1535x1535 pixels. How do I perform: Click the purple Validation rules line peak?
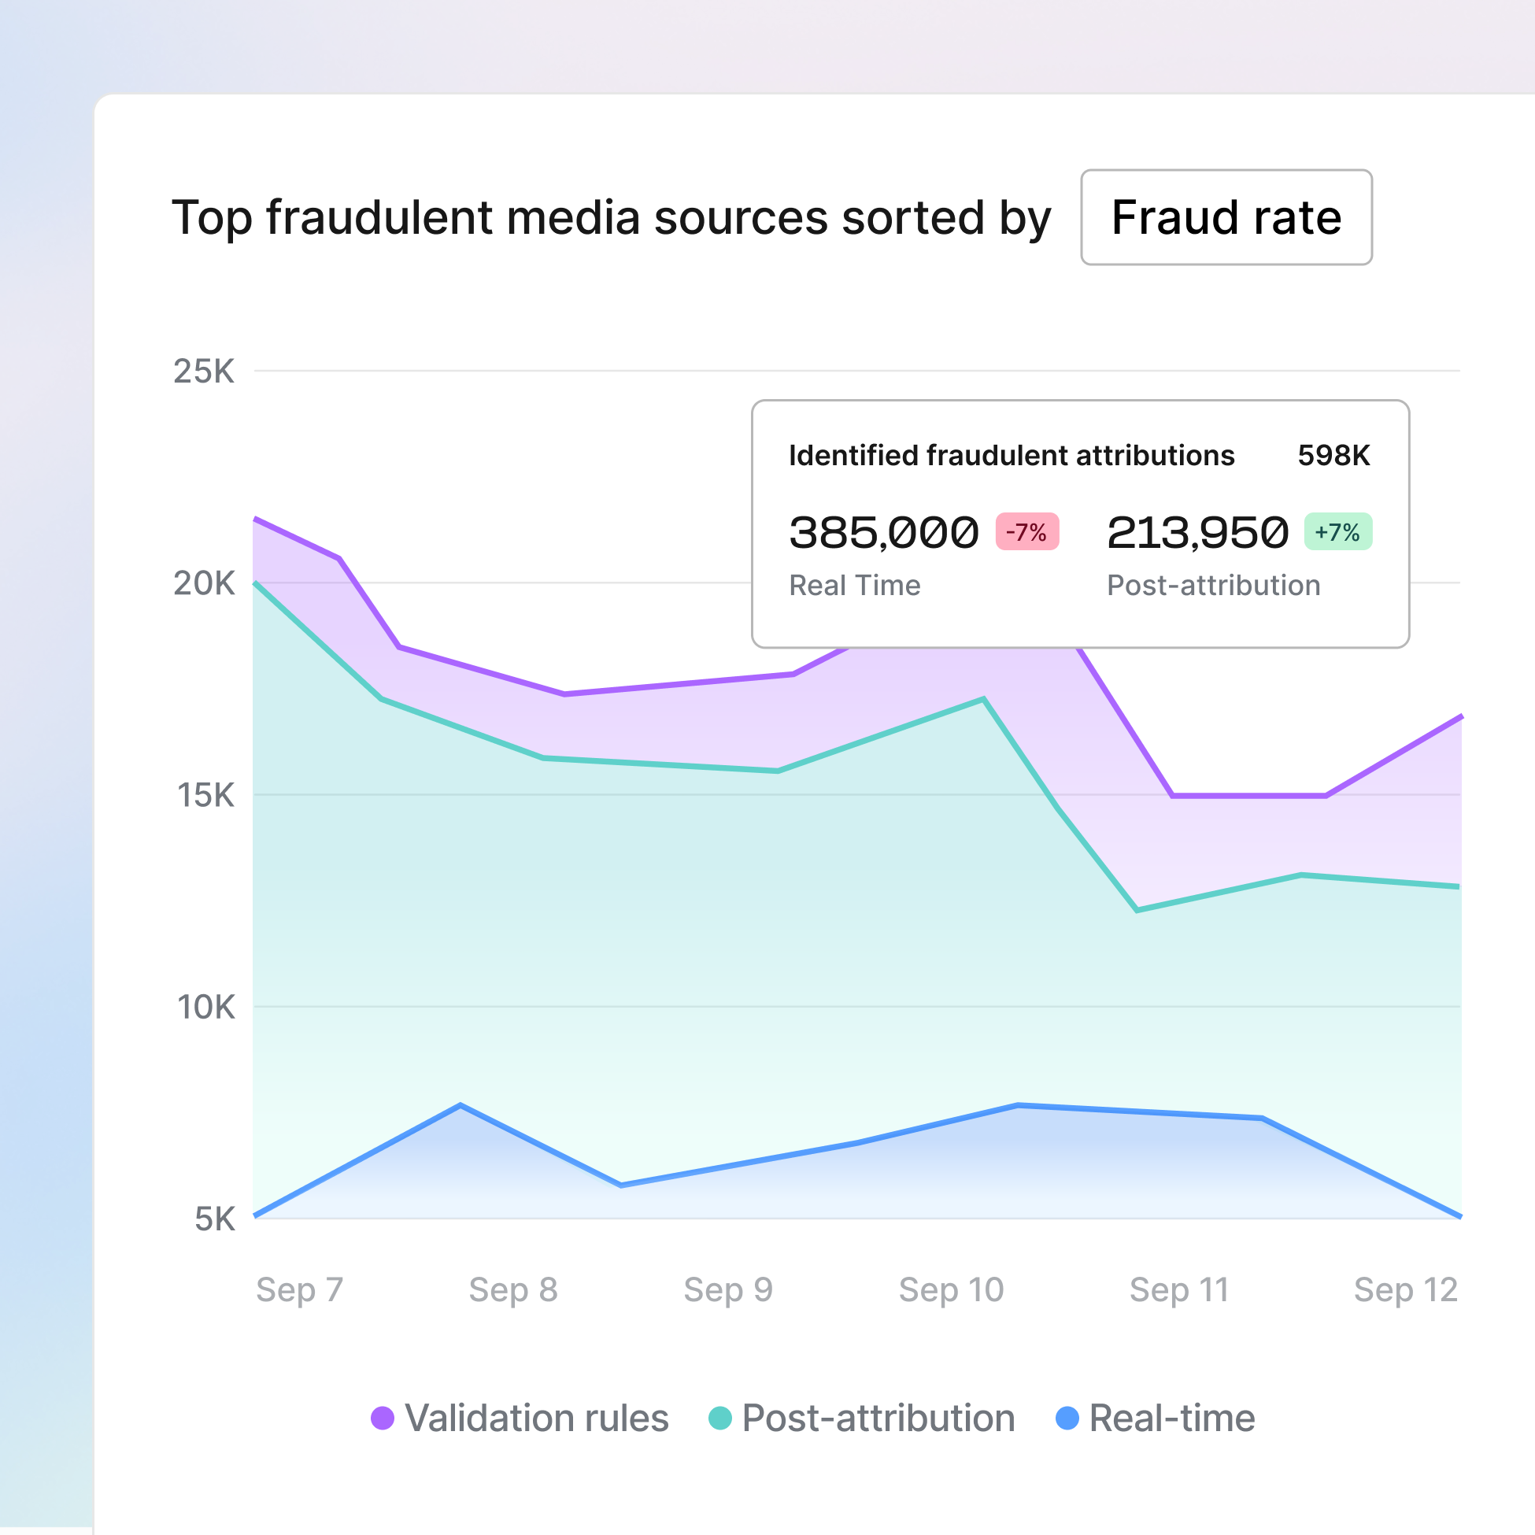256,519
